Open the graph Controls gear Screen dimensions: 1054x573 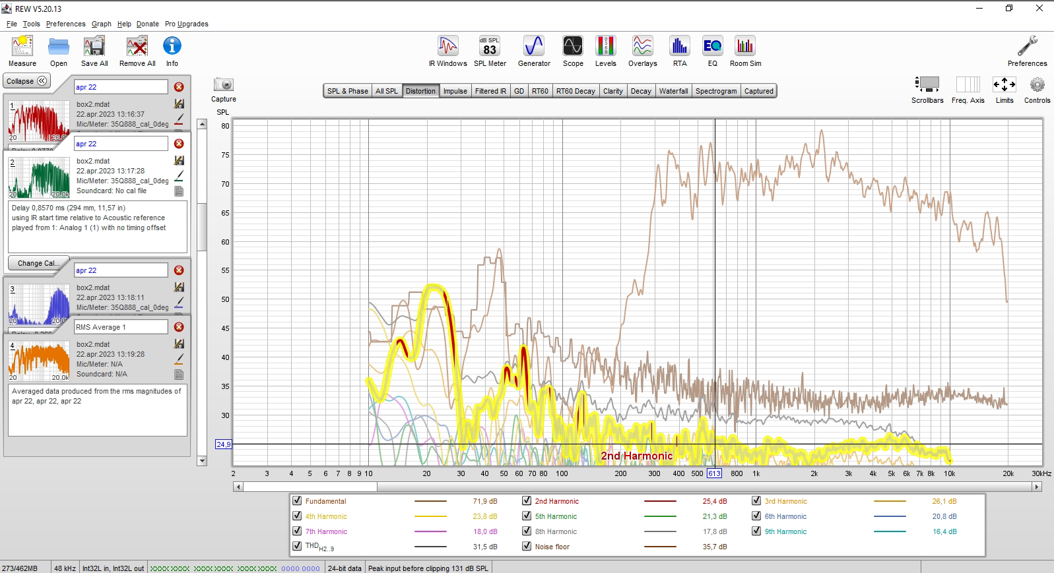[1037, 84]
